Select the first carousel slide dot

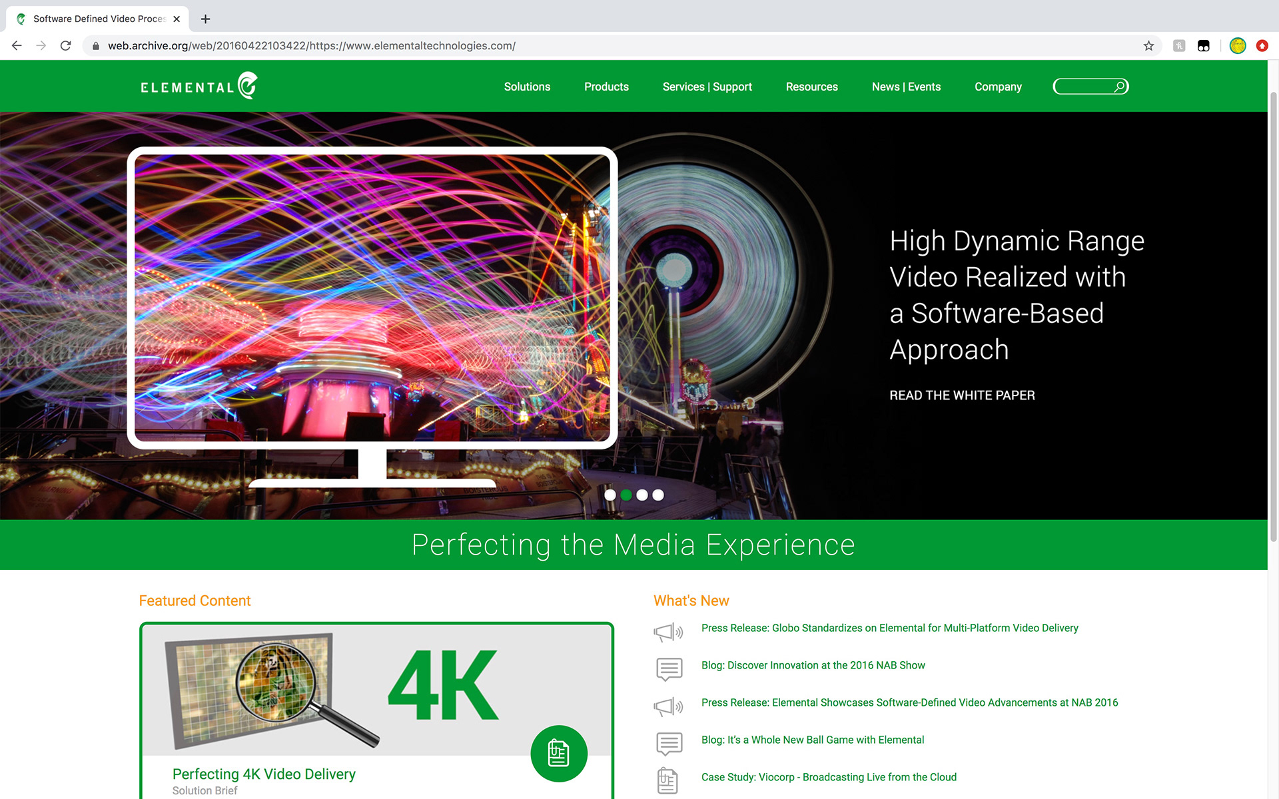[x=610, y=495]
